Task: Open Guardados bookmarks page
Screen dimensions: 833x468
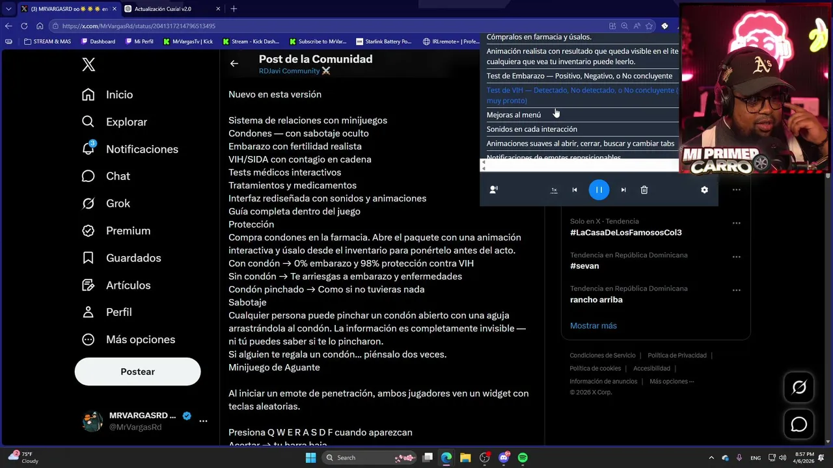Action: click(x=121, y=258)
